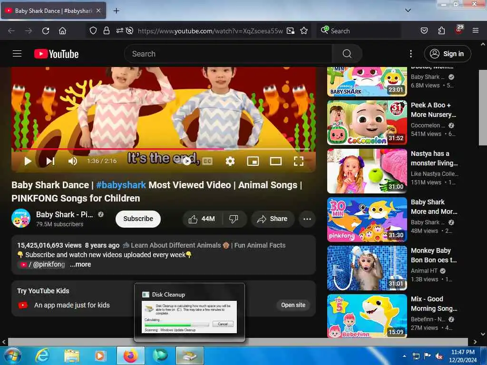Open the Baby Shark channel avatar
Viewport: 487px width, 365px height.
[21, 218]
